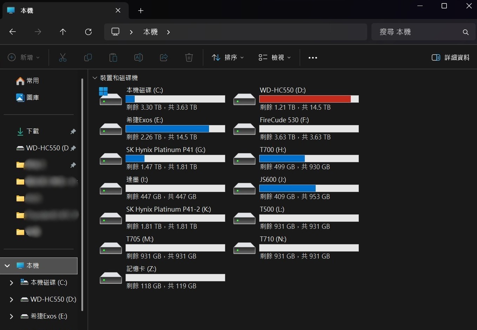Collapse the 裝置和磁碟機 group
Viewport: 477px width, 330px height.
click(x=95, y=78)
